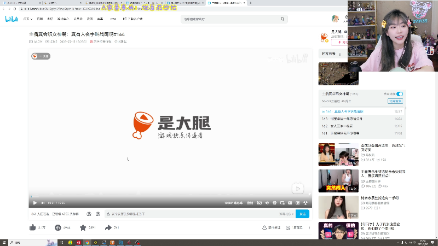
Task: Open danmaku settings icon below player
Action: pos(98,214)
